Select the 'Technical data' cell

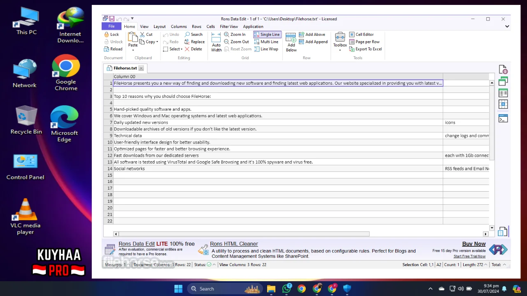click(x=278, y=136)
